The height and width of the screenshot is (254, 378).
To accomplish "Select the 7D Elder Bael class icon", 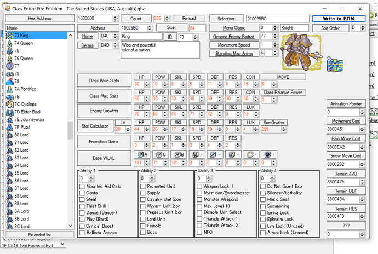I will (10, 112).
